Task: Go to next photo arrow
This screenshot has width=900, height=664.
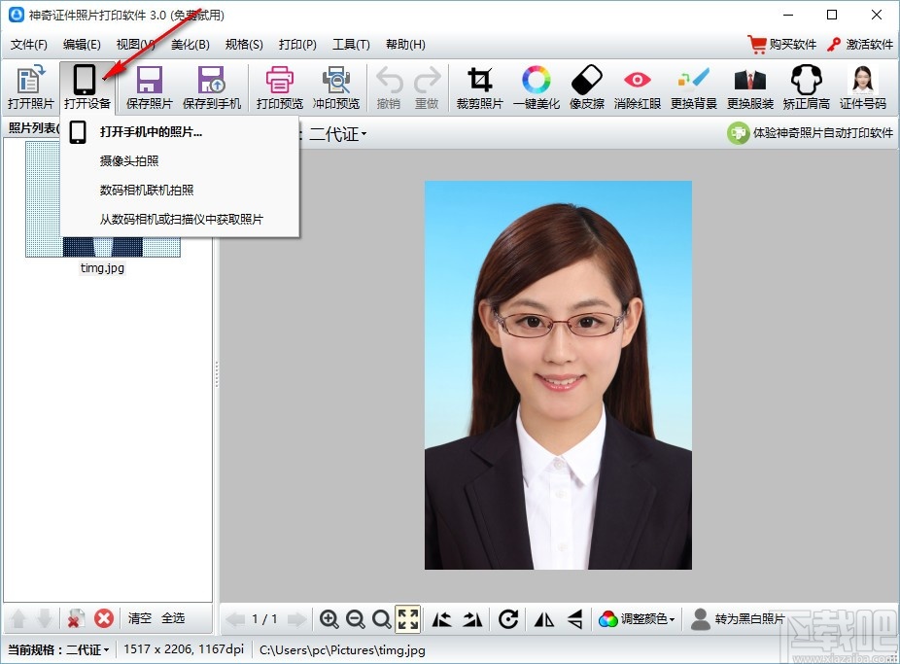Action: 296,619
